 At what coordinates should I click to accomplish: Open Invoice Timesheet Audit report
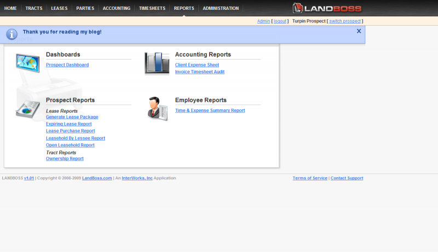(200, 72)
